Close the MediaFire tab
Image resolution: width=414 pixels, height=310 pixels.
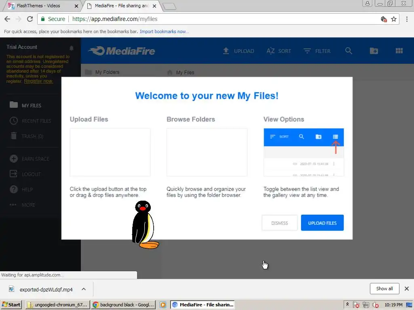pyautogui.click(x=154, y=6)
